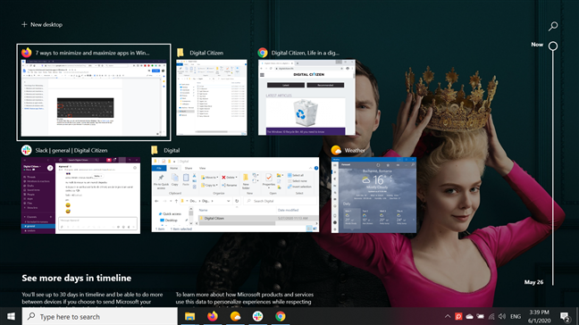Open 'Move to' dropdown in Digital preview
Screen dimensions: 579x325
210,178
